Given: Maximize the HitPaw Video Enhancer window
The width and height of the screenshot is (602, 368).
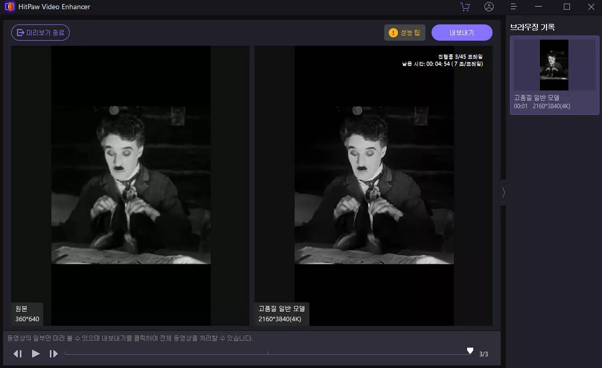Looking at the screenshot, I should tap(566, 7).
